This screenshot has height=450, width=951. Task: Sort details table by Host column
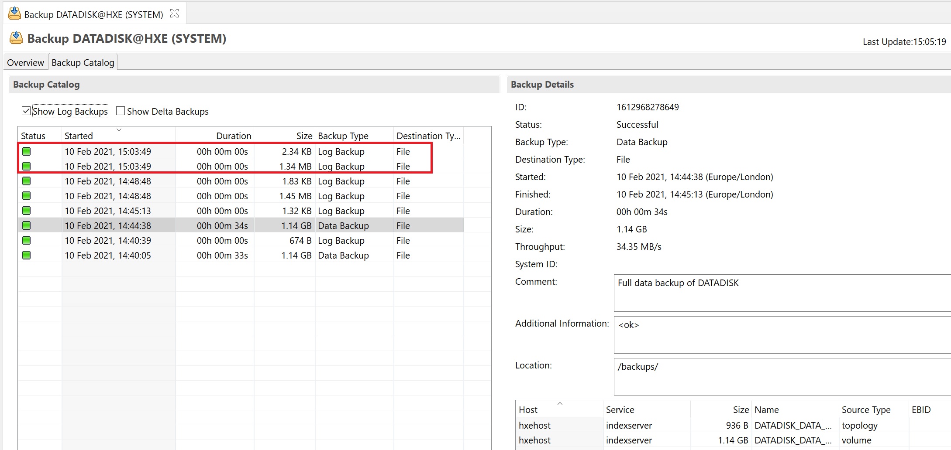click(559, 409)
